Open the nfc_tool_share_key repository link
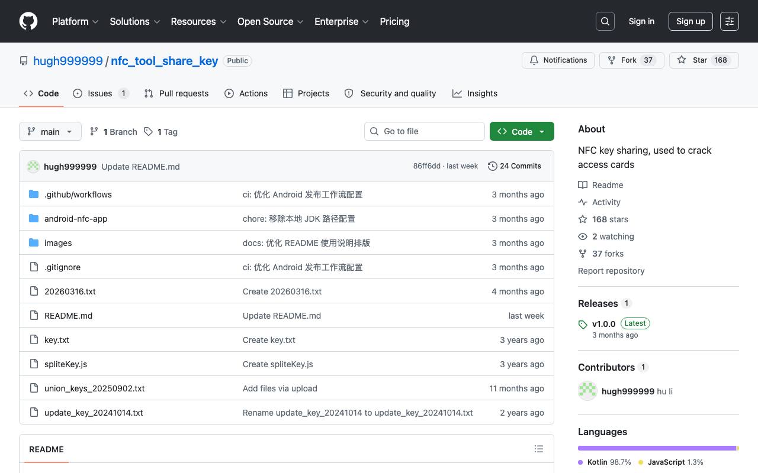 165,61
